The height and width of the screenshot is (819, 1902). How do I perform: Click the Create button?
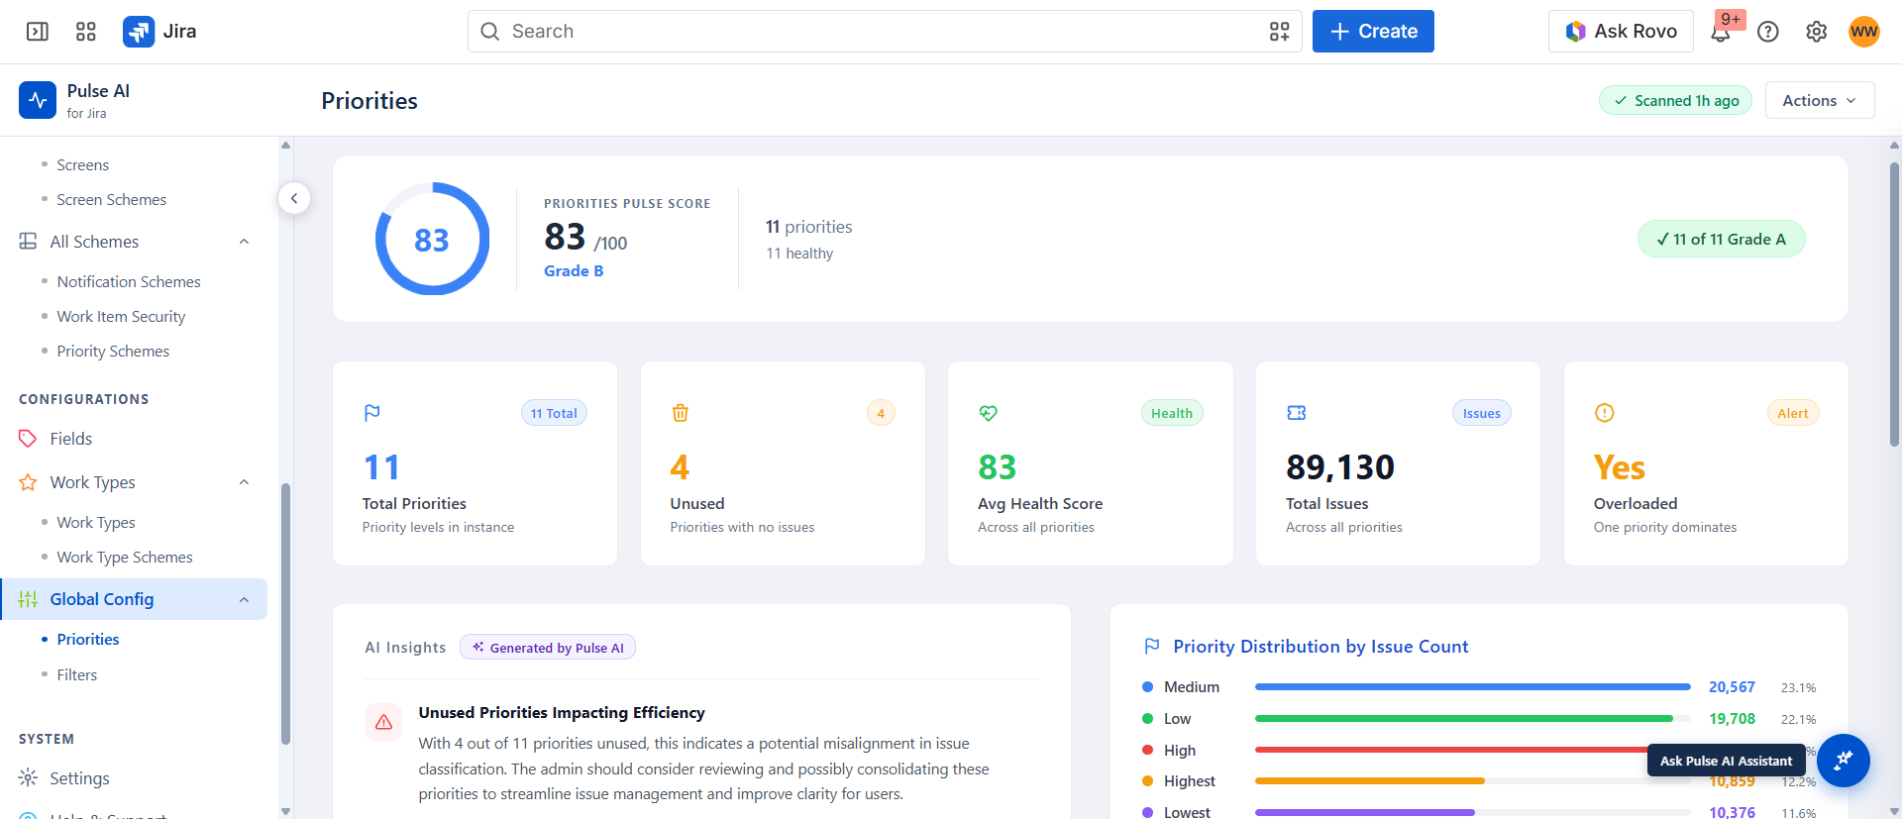click(1373, 32)
